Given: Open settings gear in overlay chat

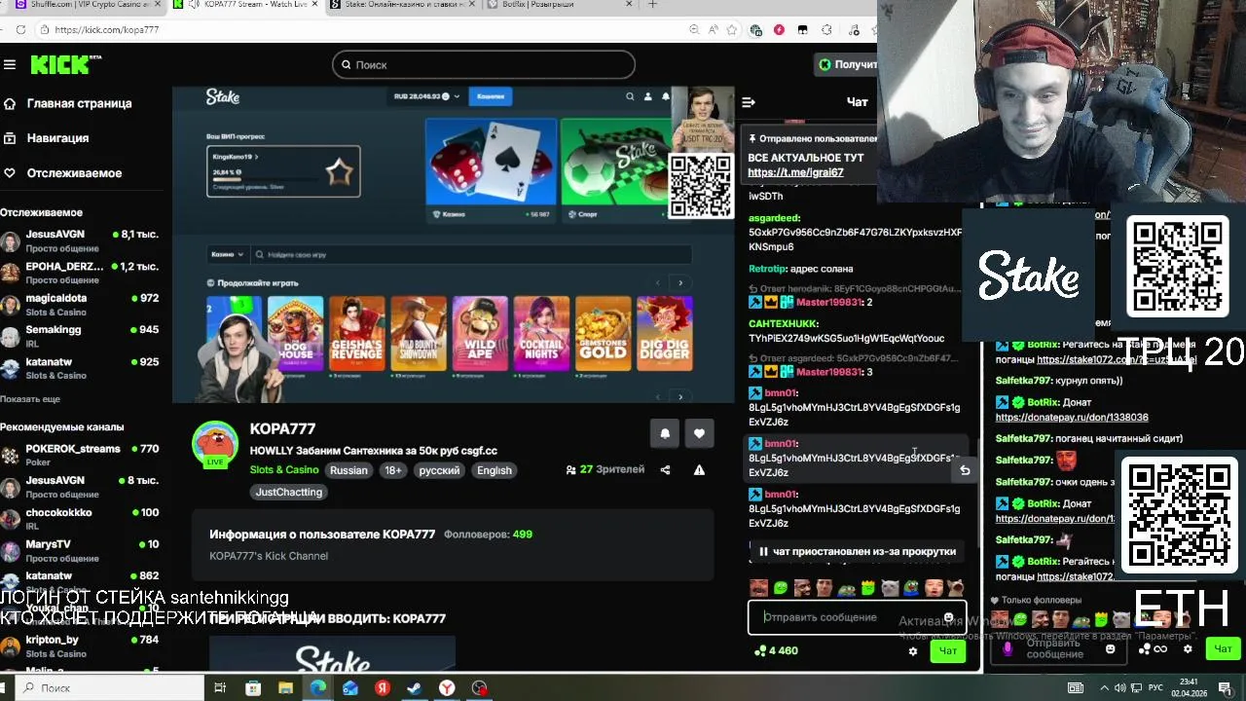Looking at the screenshot, I should click(1188, 649).
